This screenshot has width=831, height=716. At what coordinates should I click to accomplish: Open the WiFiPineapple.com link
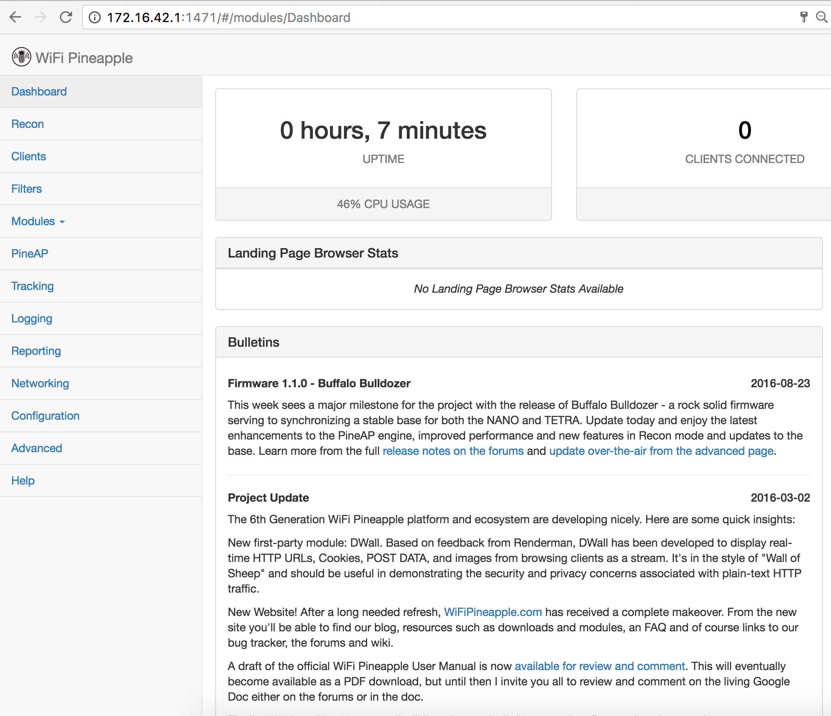[493, 612]
